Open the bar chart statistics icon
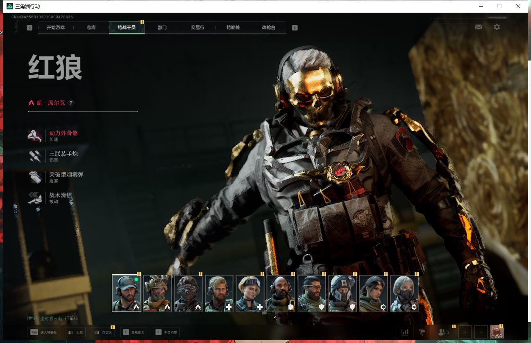Image resolution: width=531 pixels, height=343 pixels. [405, 332]
